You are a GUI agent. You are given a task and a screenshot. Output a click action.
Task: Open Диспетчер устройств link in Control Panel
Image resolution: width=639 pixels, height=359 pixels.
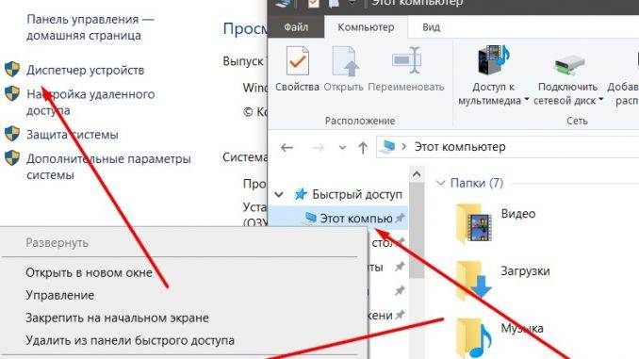(x=85, y=70)
